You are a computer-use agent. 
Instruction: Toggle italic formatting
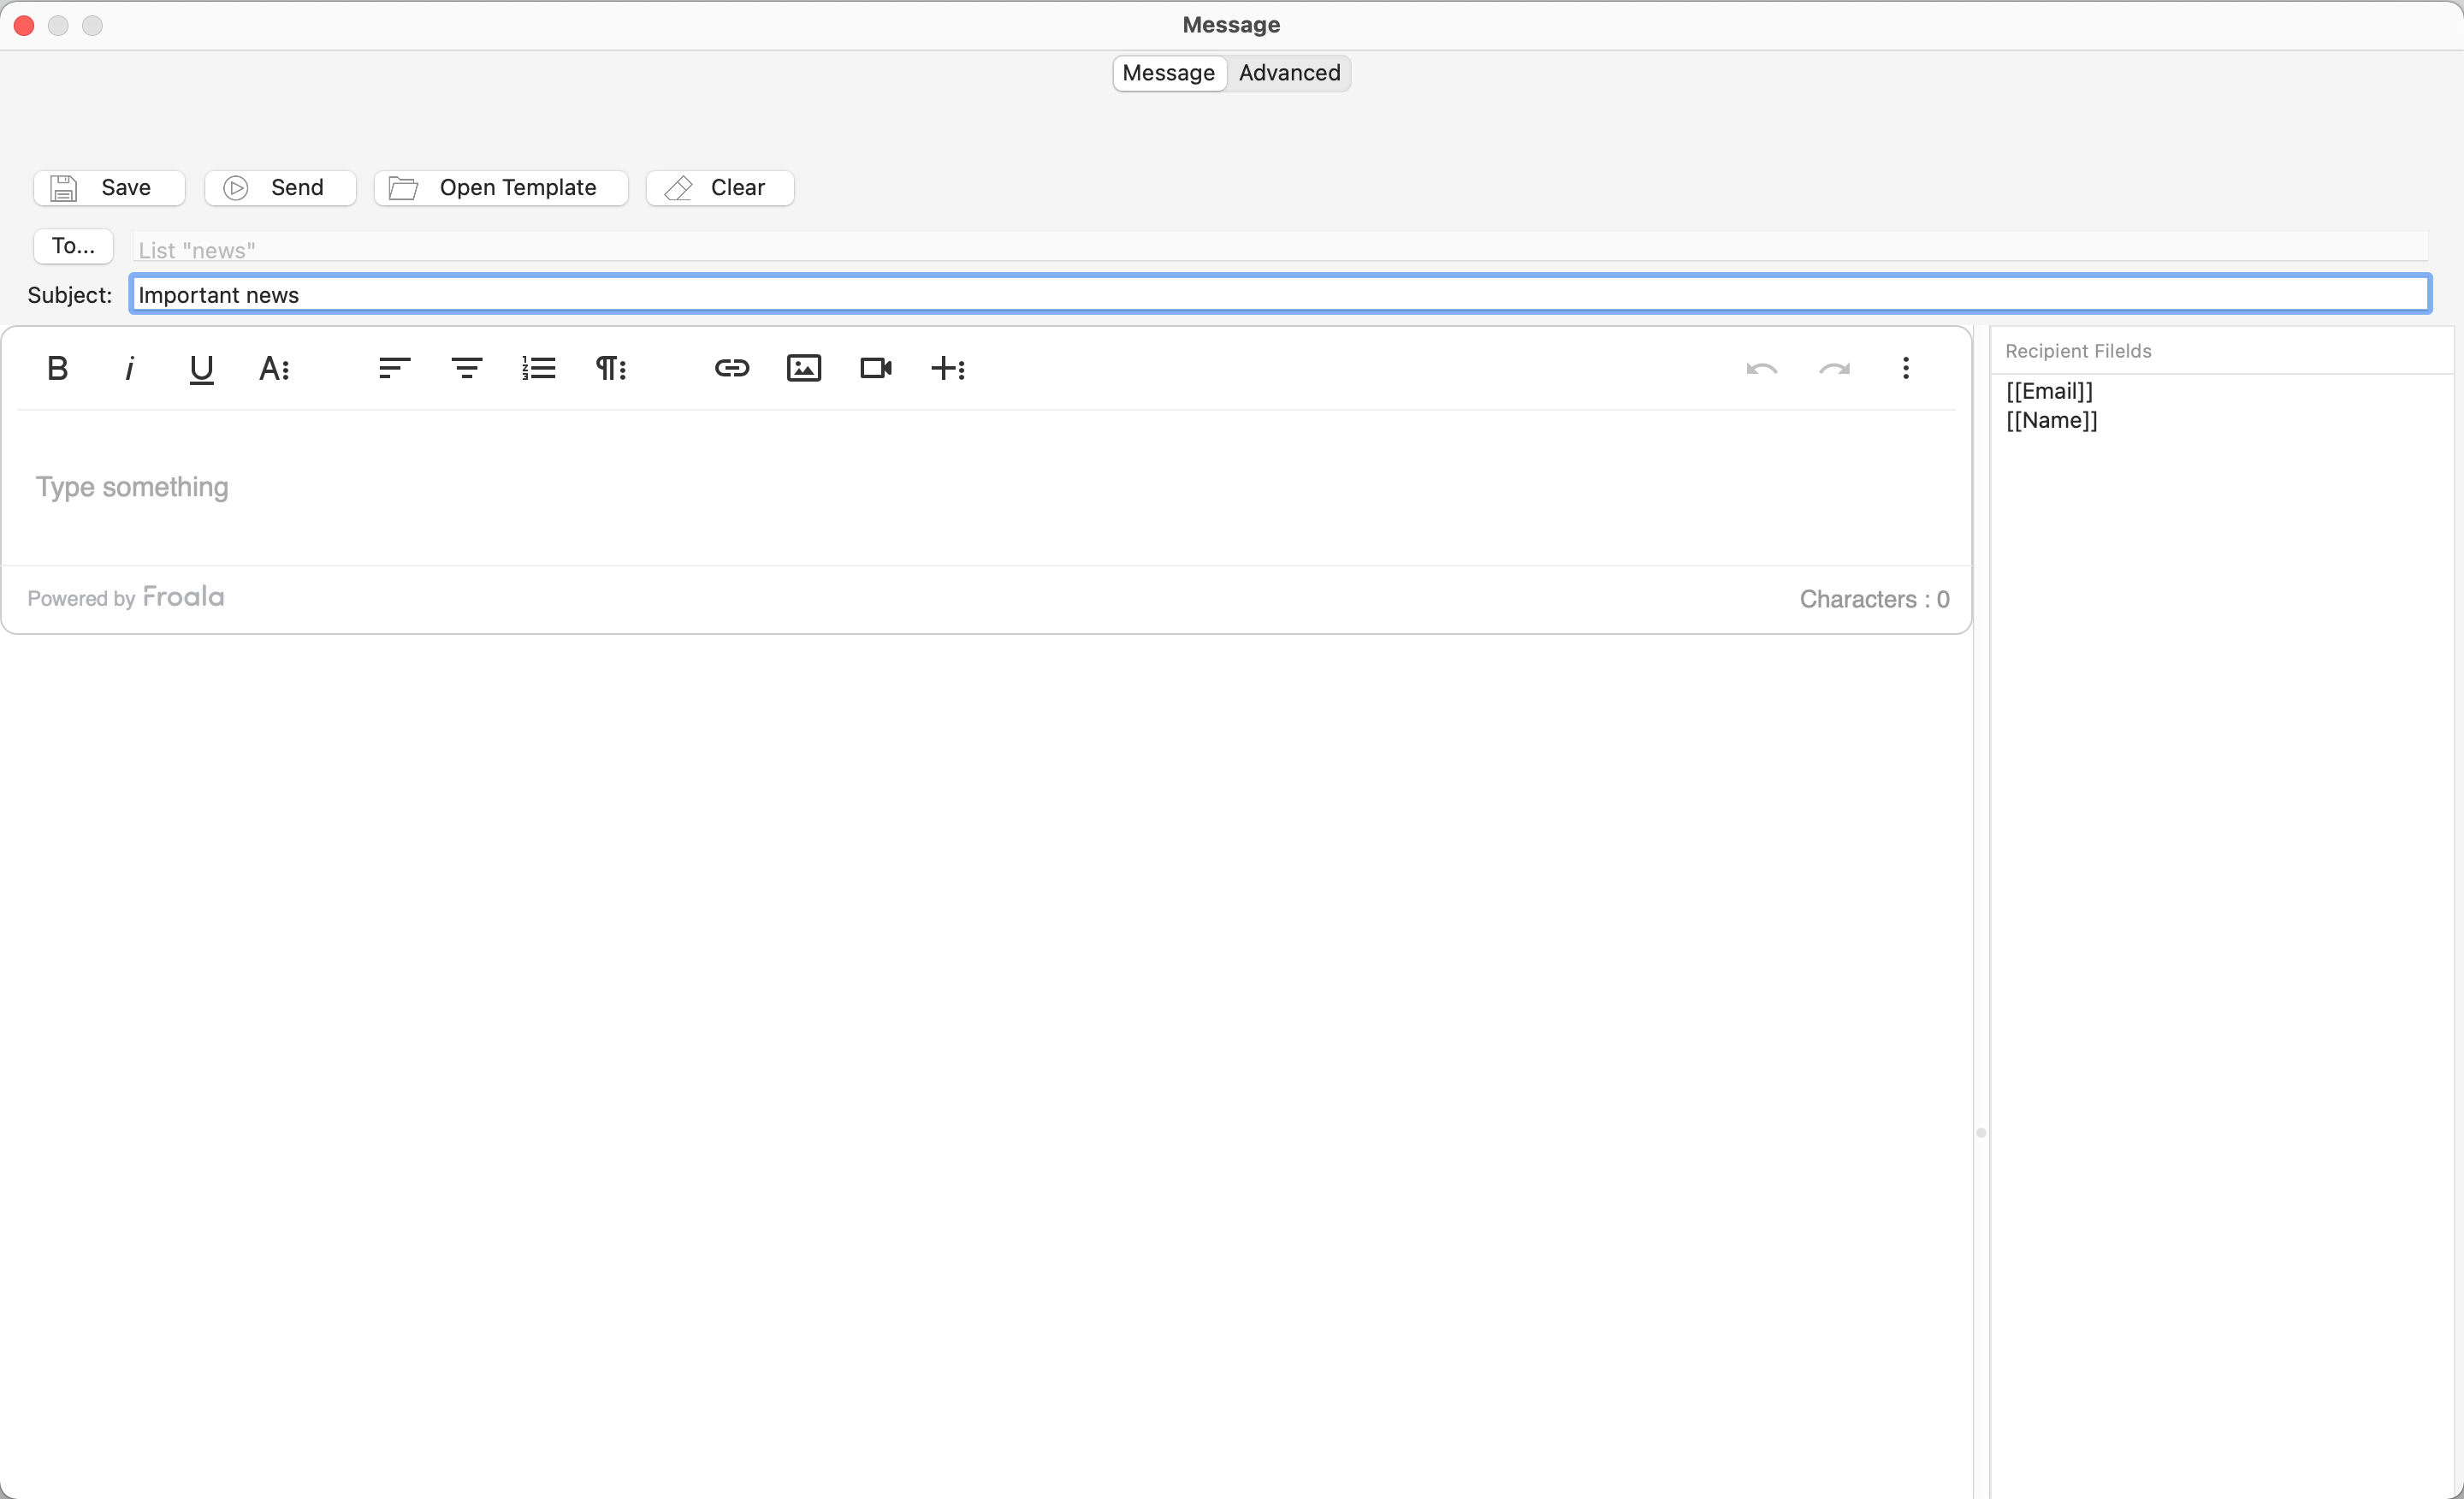pos(129,368)
